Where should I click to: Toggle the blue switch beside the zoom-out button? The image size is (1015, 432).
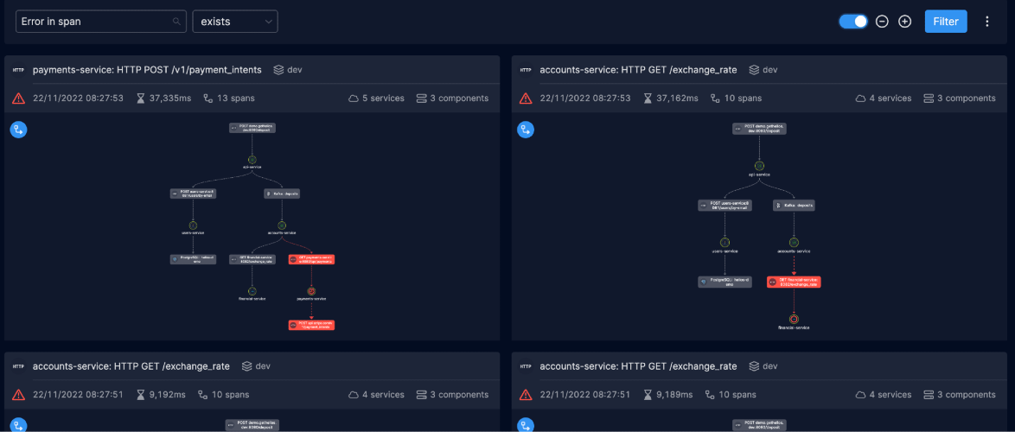coord(853,22)
